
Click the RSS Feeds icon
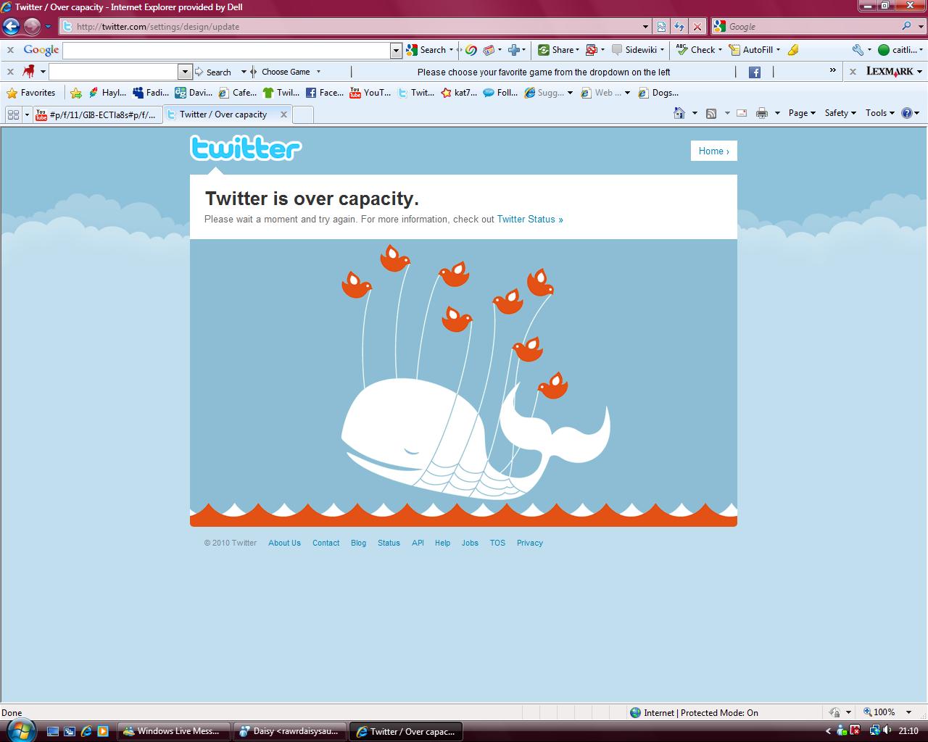click(x=711, y=113)
